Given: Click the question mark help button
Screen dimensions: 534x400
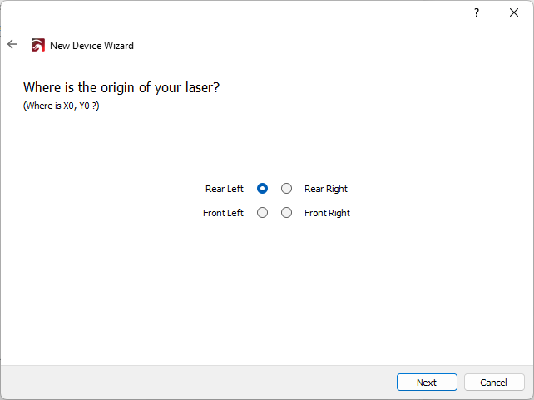Looking at the screenshot, I should [477, 13].
